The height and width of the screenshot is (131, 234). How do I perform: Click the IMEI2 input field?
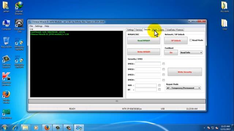[x=148, y=69]
